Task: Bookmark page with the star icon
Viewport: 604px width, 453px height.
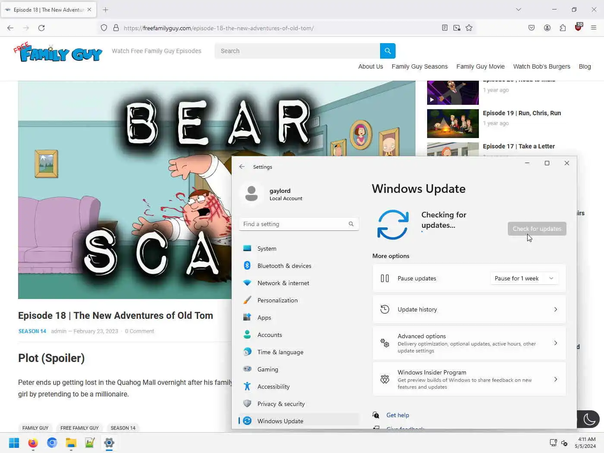Action: click(469, 28)
